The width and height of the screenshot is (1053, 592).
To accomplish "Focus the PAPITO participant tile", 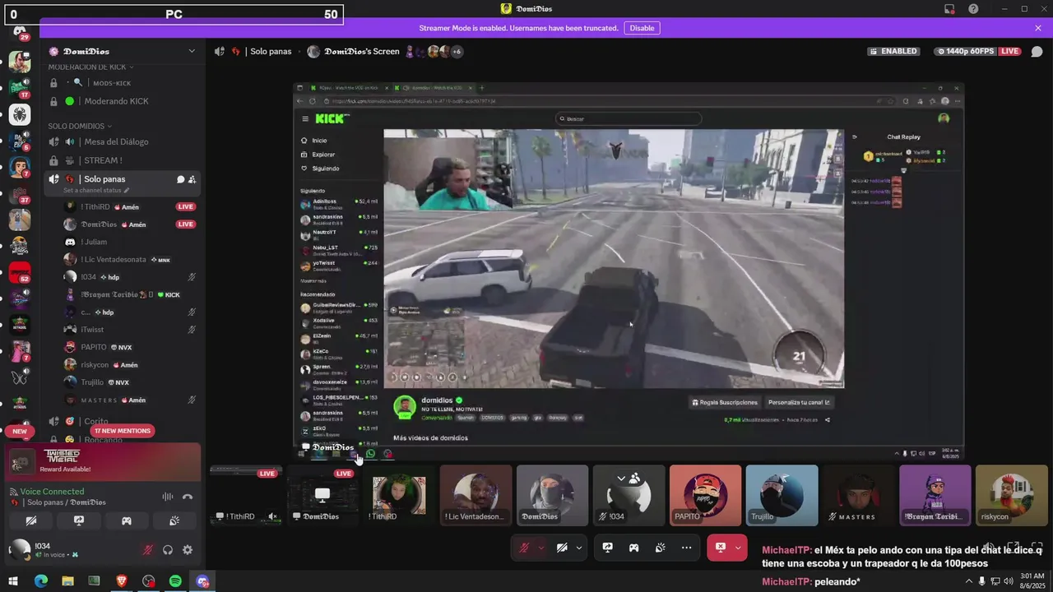I will pyautogui.click(x=705, y=496).
